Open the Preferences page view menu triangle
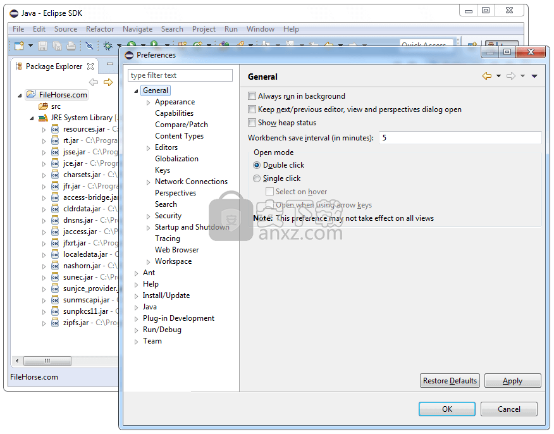The width and height of the screenshot is (554, 434). click(x=534, y=76)
